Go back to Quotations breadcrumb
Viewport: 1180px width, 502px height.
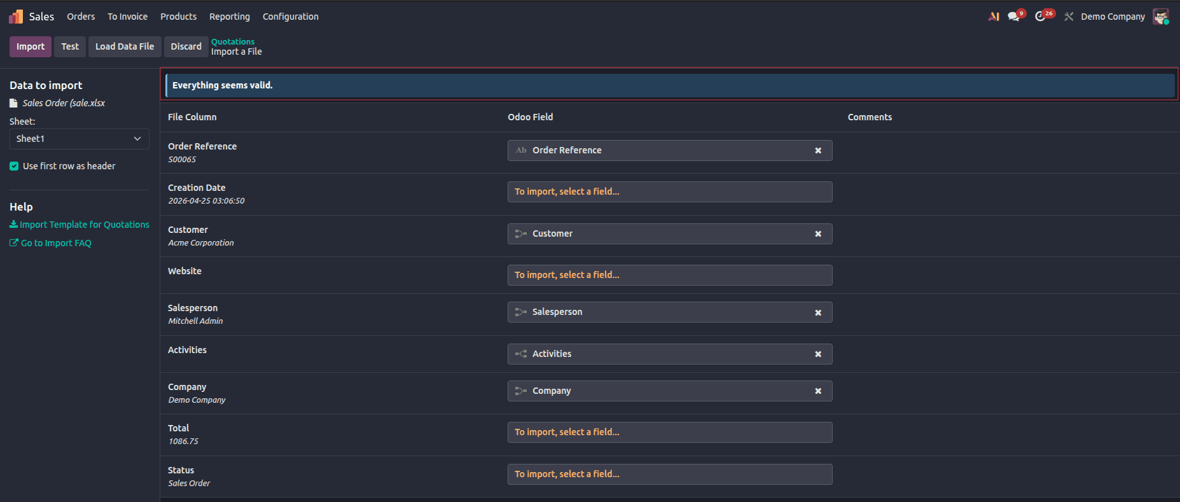[233, 41]
